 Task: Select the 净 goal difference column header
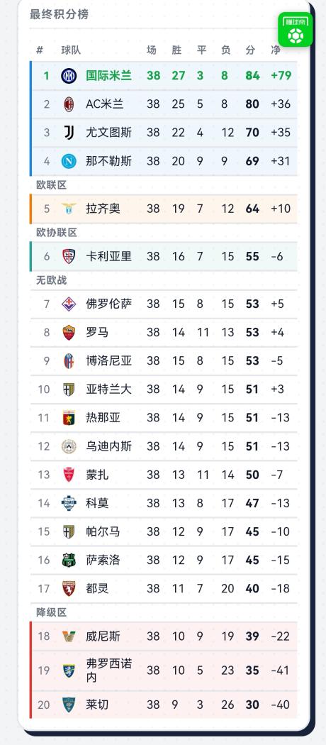[x=276, y=50]
